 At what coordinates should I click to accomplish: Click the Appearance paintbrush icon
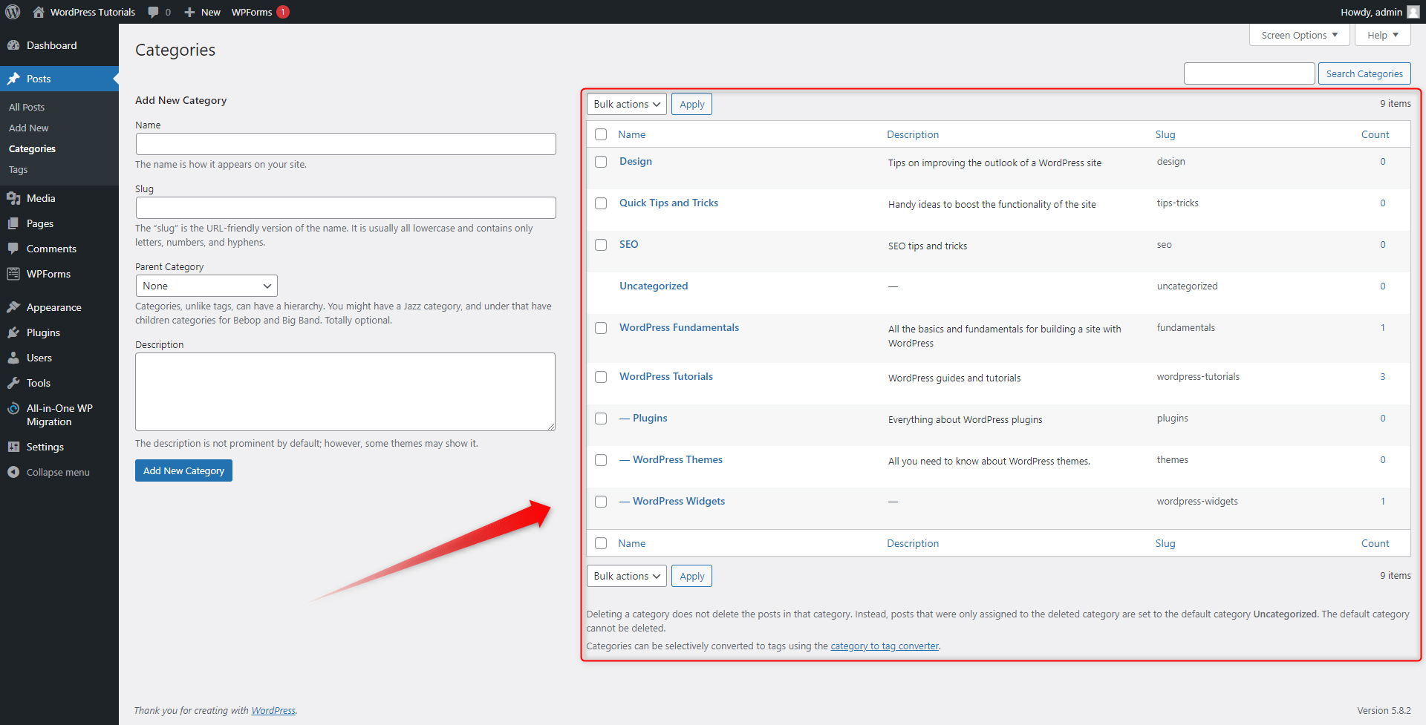[13, 307]
